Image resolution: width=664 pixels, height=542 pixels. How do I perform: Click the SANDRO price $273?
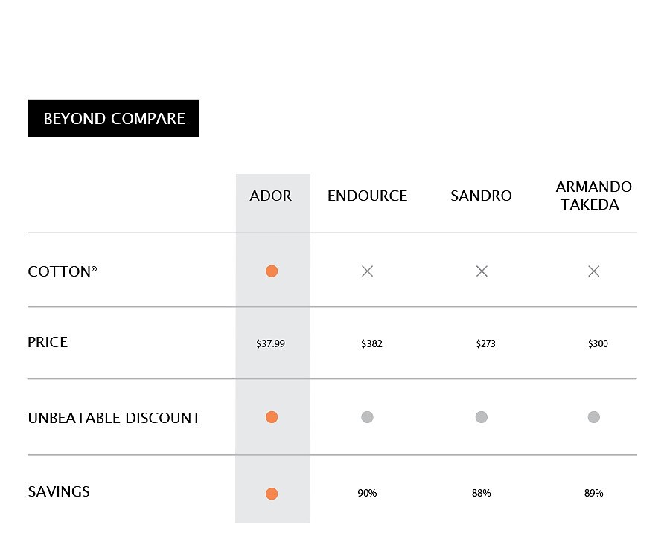click(x=486, y=343)
